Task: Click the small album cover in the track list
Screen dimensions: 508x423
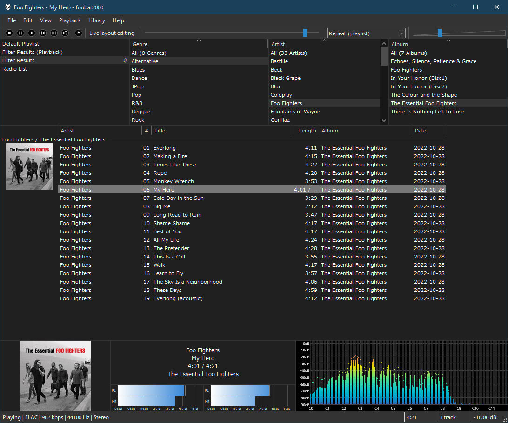Action: pos(29,167)
